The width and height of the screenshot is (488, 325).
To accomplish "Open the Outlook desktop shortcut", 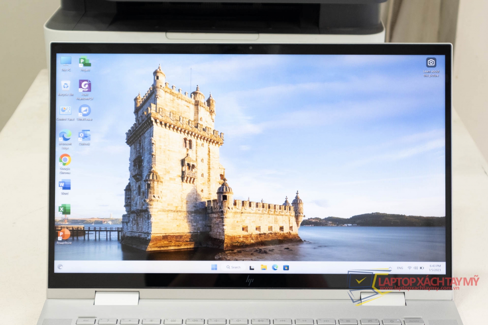I will click(x=84, y=136).
